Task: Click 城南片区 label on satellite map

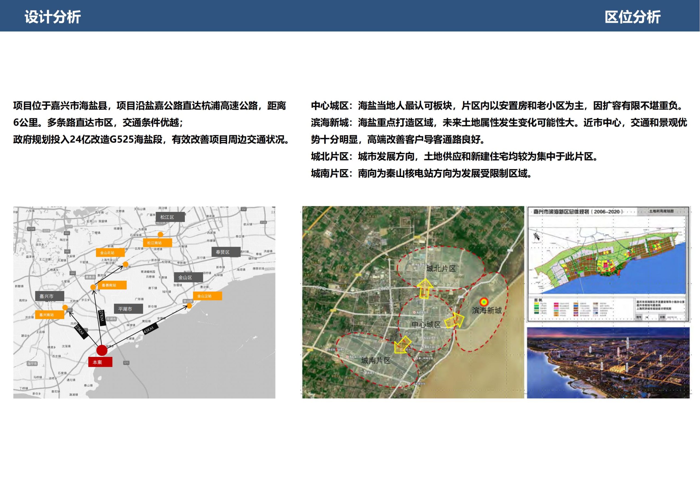Action: click(x=376, y=360)
